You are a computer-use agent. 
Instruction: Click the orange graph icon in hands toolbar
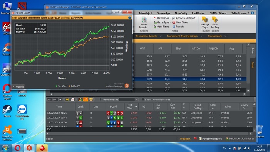tap(86, 100)
